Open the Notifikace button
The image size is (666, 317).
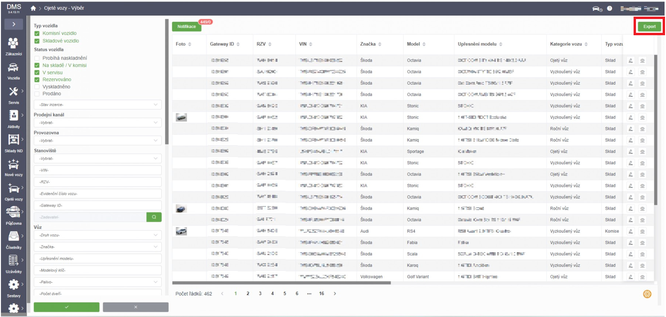187,27
